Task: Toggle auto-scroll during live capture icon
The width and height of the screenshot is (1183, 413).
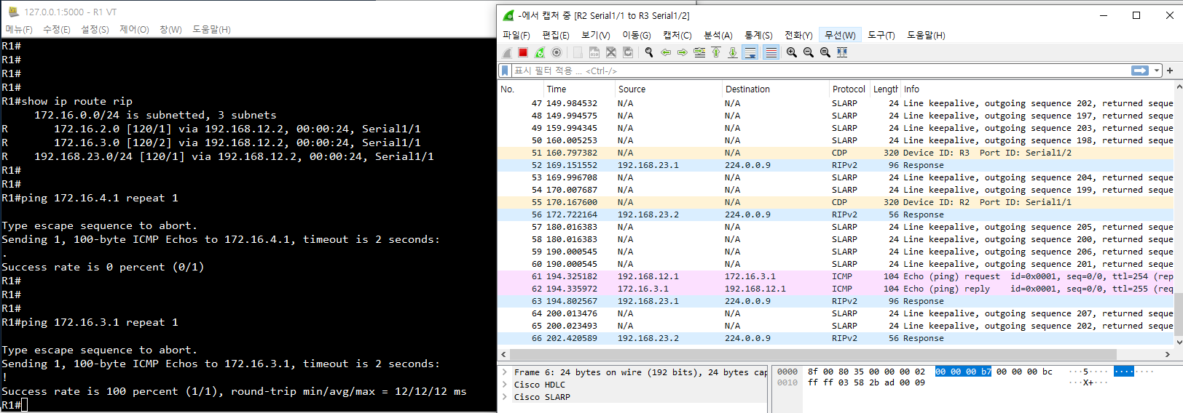Action: (750, 52)
